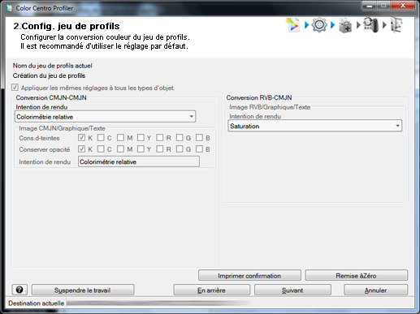
Task: Click the Destination actuelle progress bar
Action: click(158, 303)
